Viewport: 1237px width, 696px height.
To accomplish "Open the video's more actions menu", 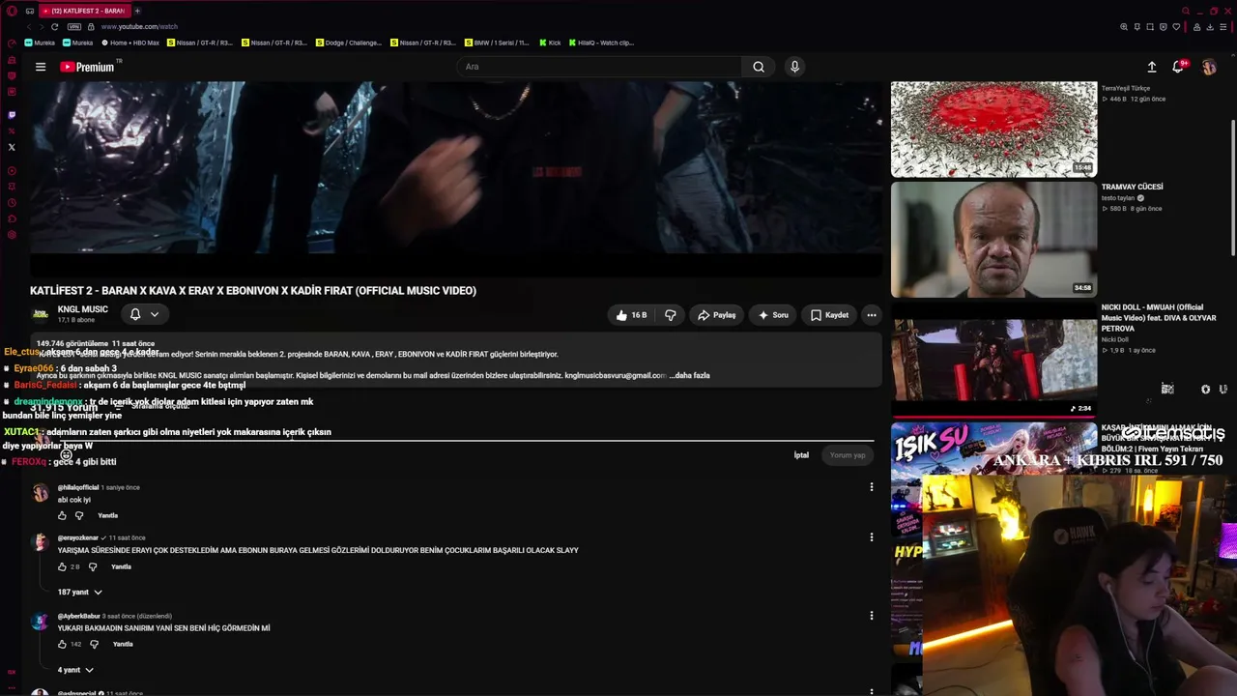I will pyautogui.click(x=872, y=315).
